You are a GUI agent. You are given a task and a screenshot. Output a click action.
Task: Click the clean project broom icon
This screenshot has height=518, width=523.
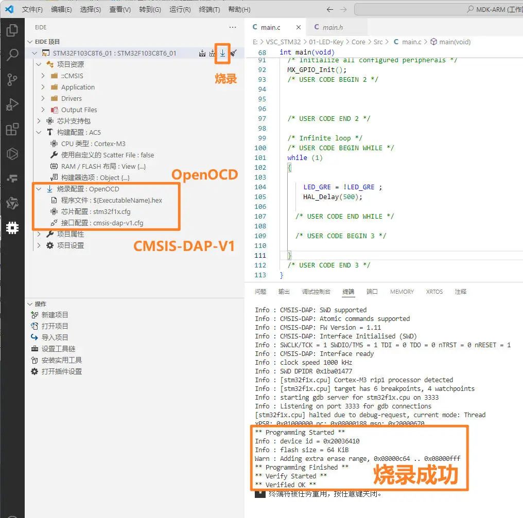(x=234, y=53)
